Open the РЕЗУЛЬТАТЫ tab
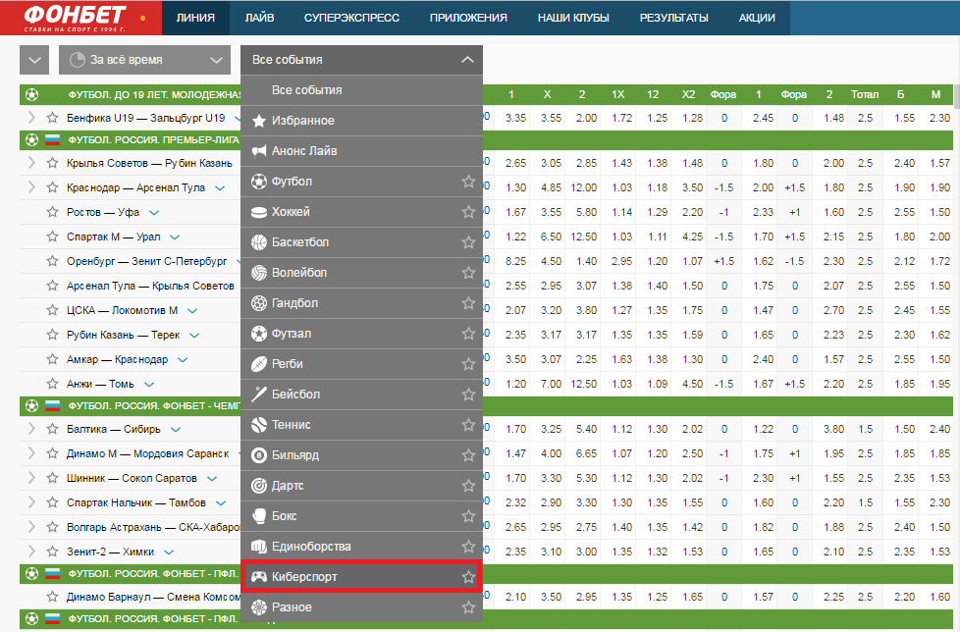 (674, 18)
